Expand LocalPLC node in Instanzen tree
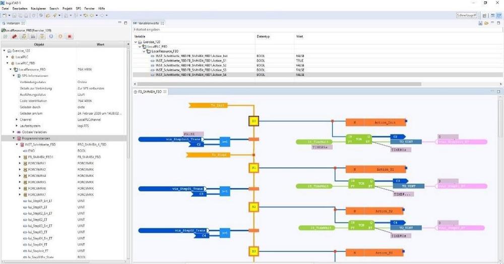 pos(8,57)
